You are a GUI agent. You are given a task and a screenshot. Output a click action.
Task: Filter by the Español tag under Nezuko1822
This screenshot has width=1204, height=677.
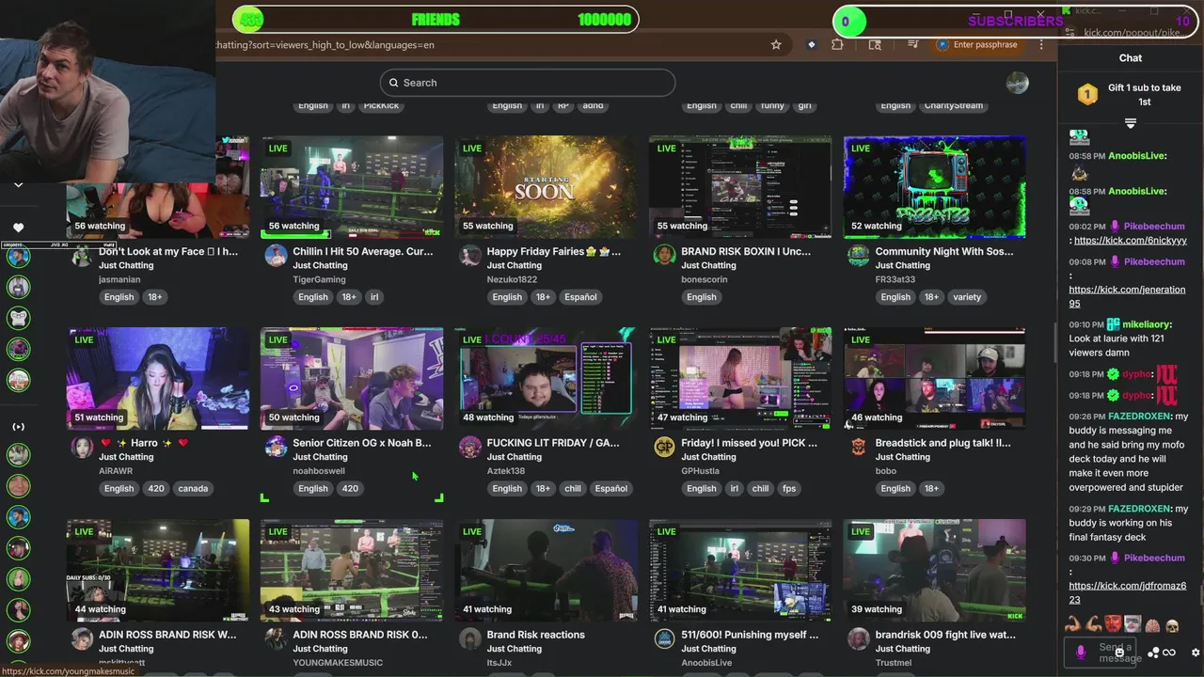tap(580, 297)
